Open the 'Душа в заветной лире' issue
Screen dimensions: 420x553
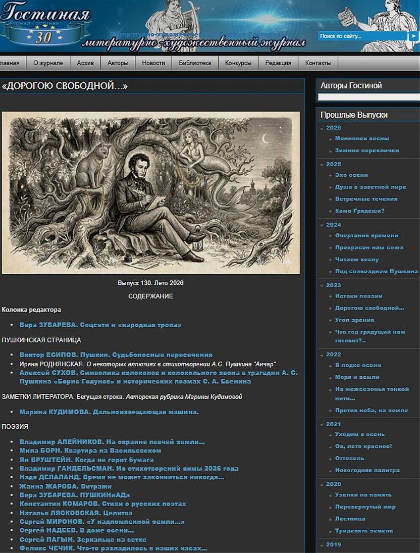pyautogui.click(x=371, y=187)
